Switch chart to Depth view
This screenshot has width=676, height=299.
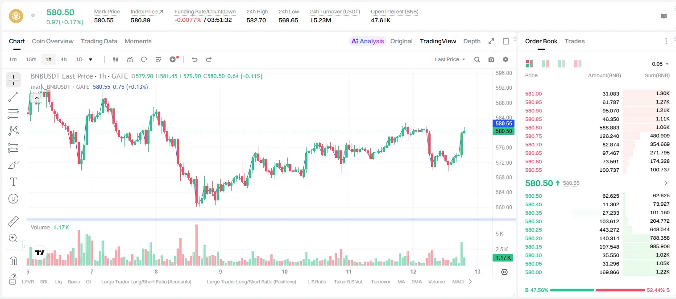[x=472, y=41]
